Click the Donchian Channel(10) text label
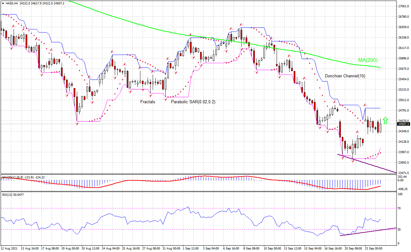This screenshot has height=252, width=411. pyautogui.click(x=345, y=76)
